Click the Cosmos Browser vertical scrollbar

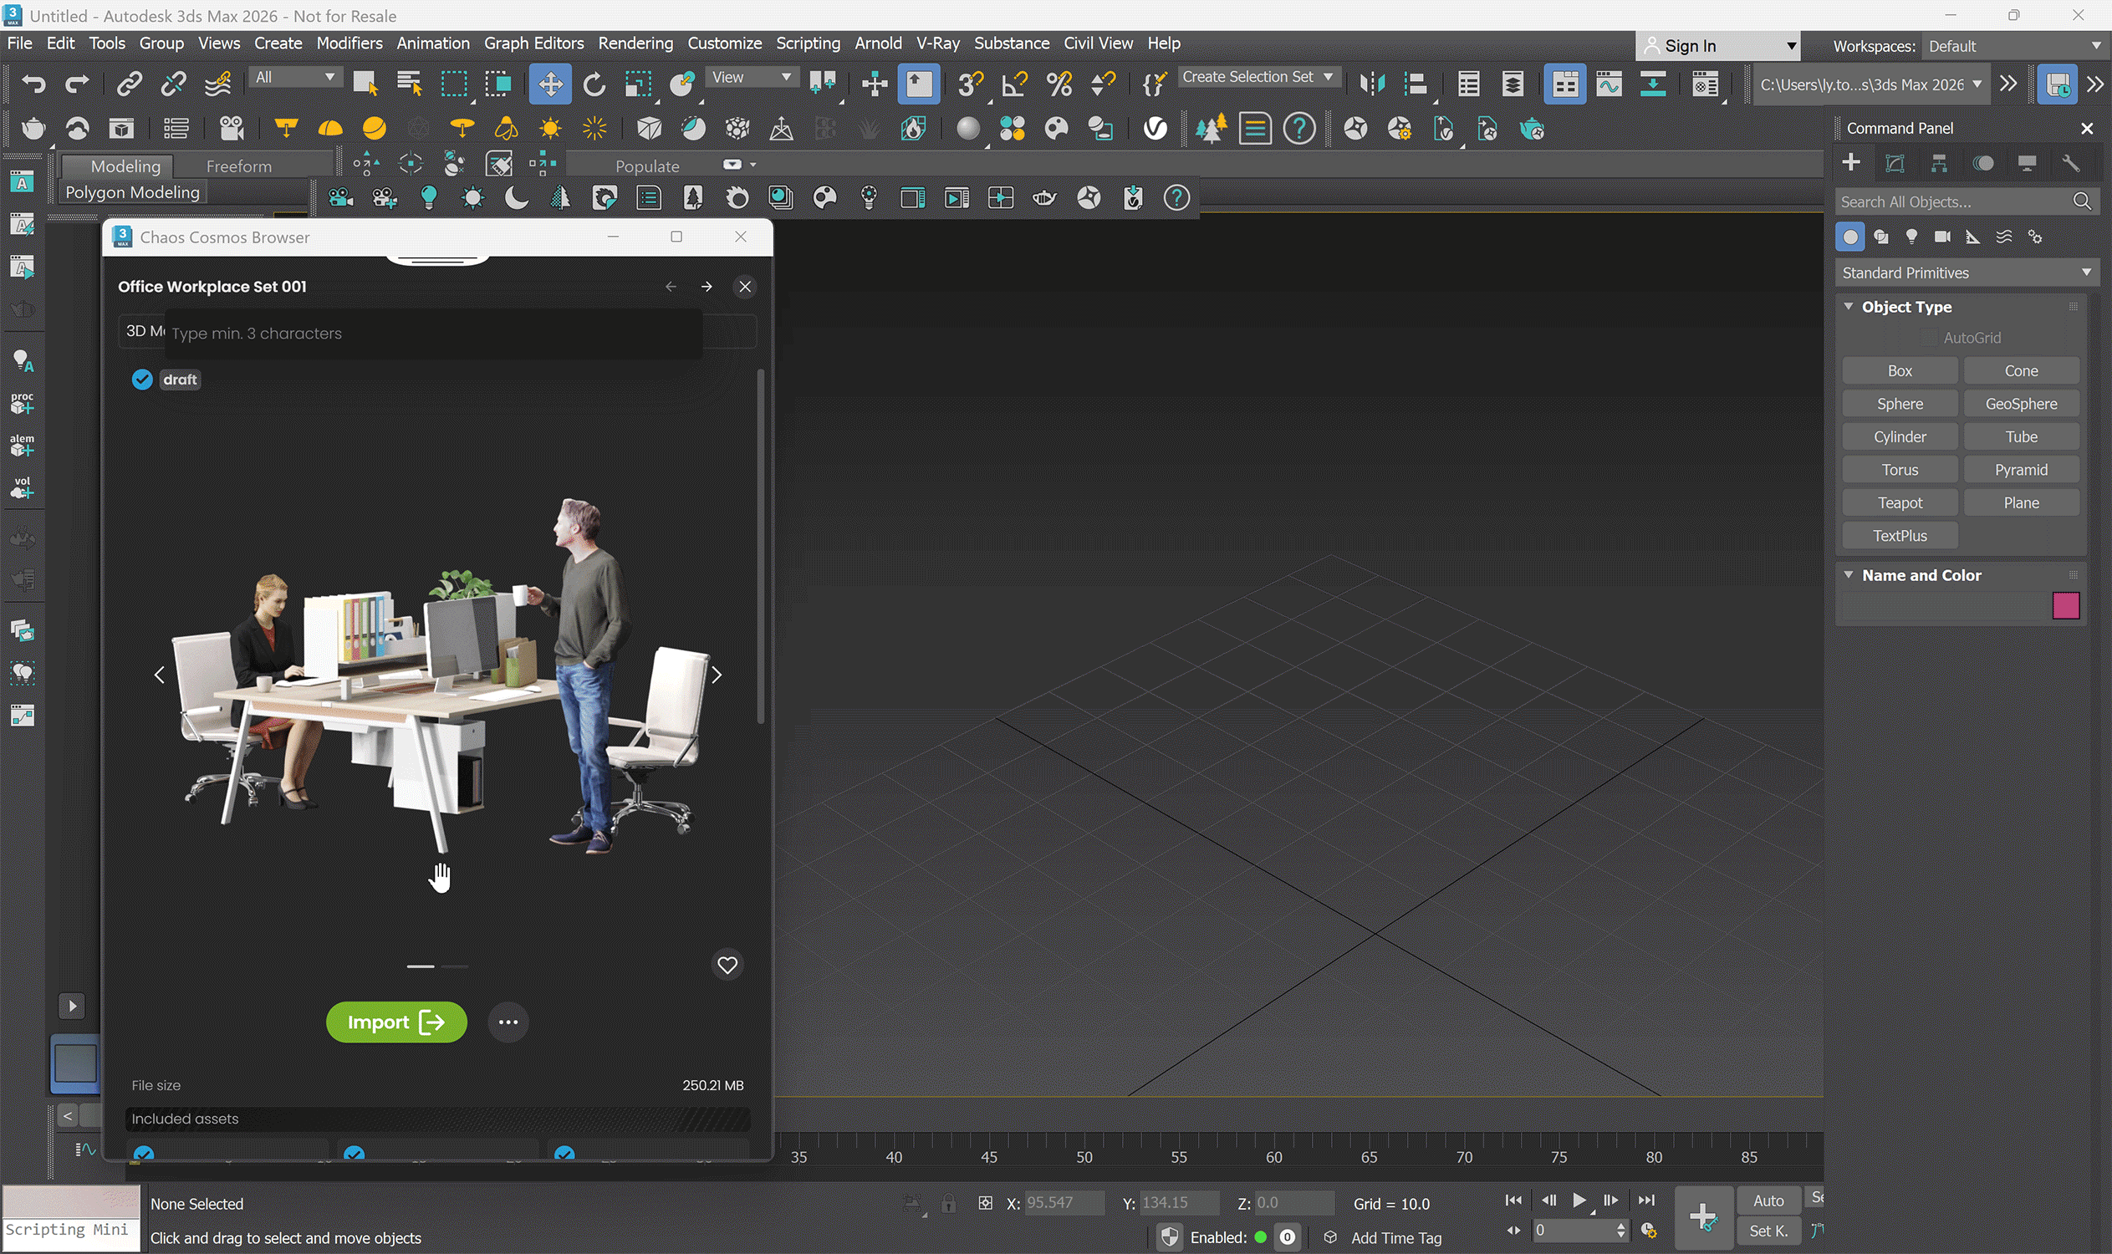760,546
